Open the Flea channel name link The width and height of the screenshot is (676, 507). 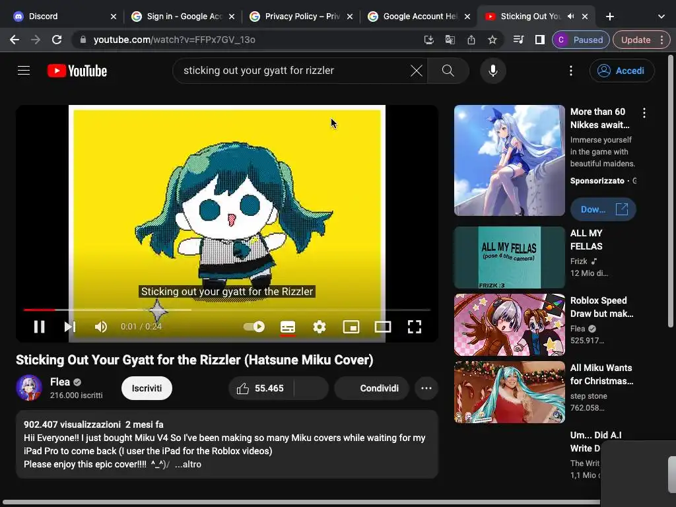[x=60, y=382]
